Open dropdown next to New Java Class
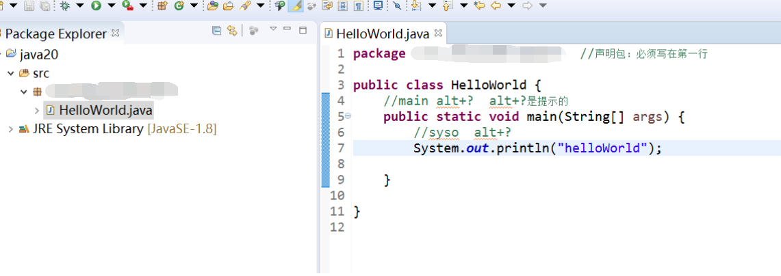Viewport: 781px width, 276px height. point(194,6)
